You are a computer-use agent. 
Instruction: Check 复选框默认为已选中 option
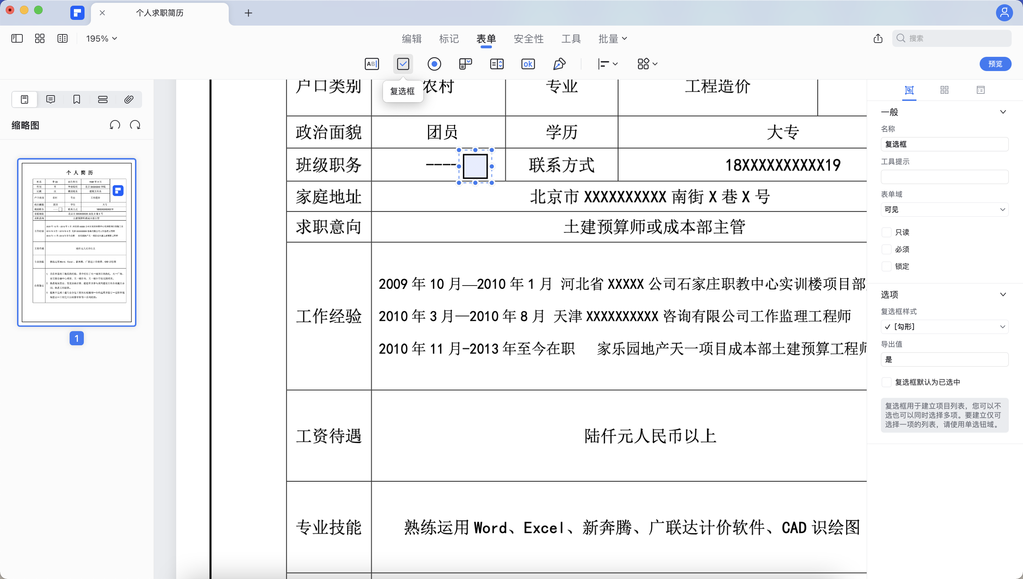click(x=887, y=382)
